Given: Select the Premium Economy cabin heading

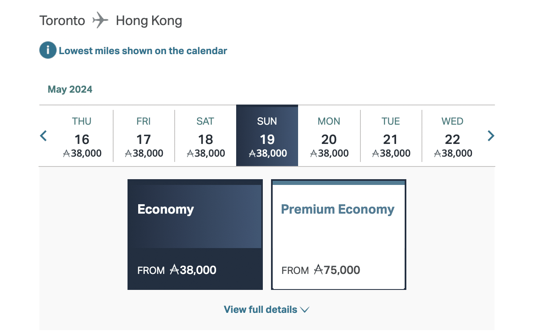Looking at the screenshot, I should (x=337, y=210).
